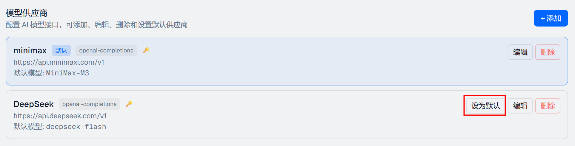Screen dimensions: 575x146
Task: Click the provider description subtitle text
Action: [97, 25]
